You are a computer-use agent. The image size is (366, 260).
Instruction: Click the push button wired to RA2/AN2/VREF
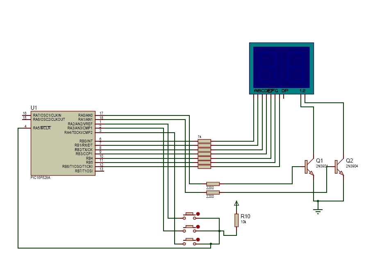tap(189, 216)
